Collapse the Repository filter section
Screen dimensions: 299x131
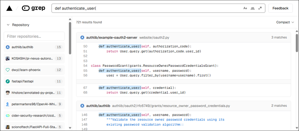pos(18,25)
